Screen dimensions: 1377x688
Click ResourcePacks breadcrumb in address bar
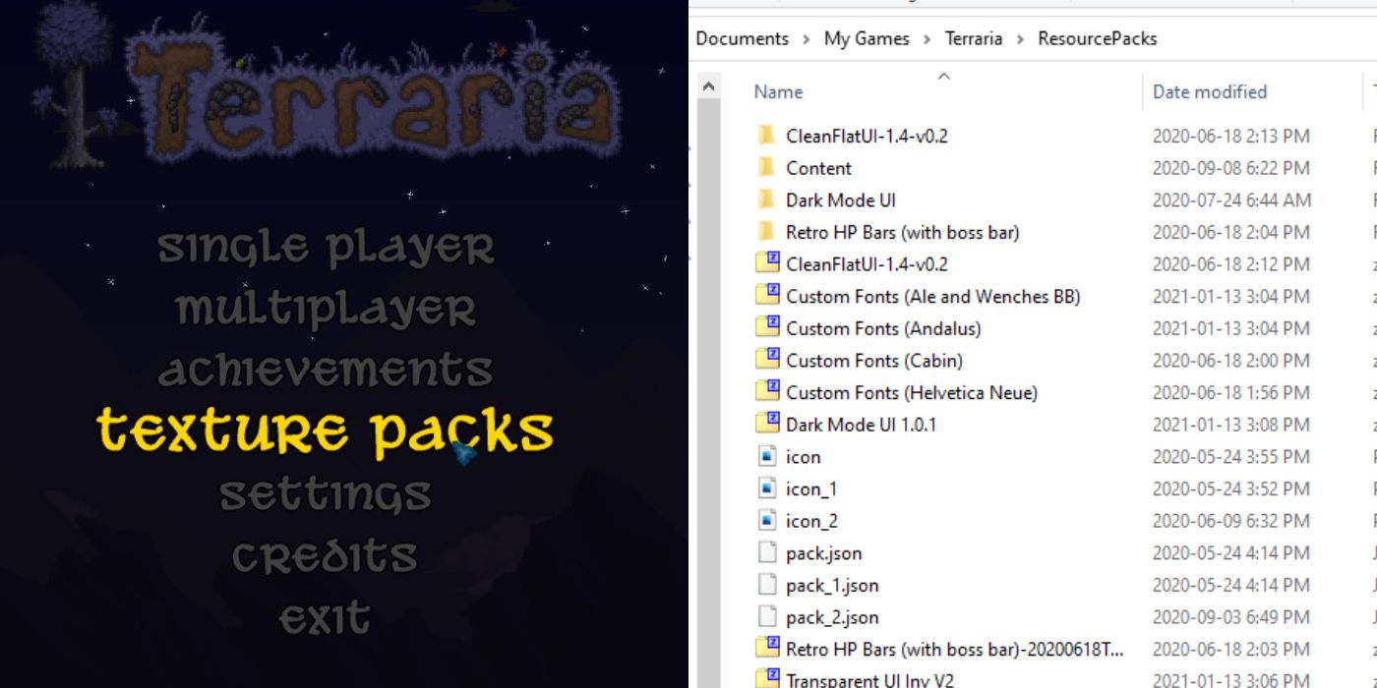(x=1097, y=38)
